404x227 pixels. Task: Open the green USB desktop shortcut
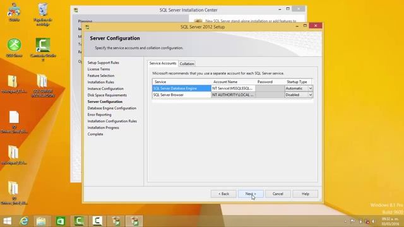click(14, 48)
